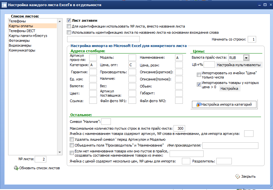273x190 pixels.
Task: Click Настройка button next to цена > 0
Action: 229,89
